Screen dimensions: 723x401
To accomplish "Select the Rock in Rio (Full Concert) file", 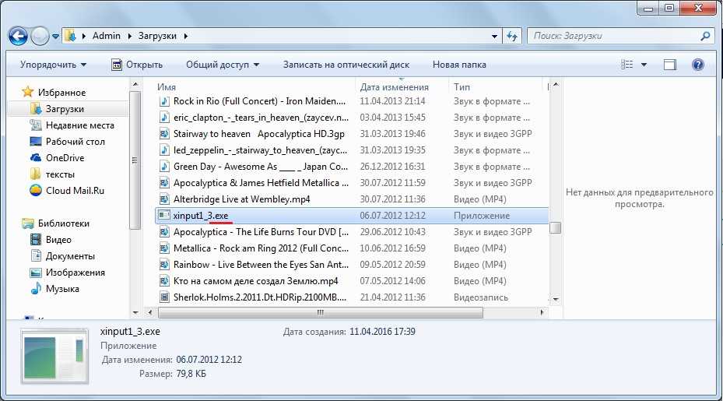I will (259, 101).
